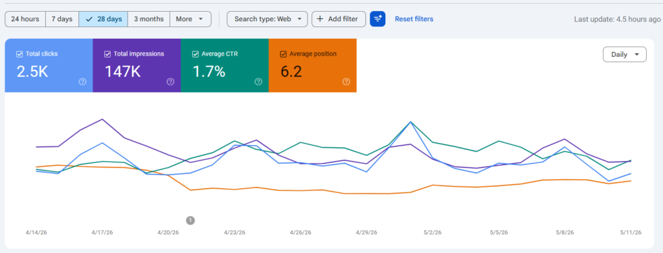The image size is (663, 253).
Task: Click the 4/20/26 axis date label
Action: (168, 233)
